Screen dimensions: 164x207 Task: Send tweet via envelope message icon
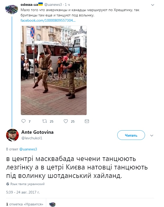pos(87,121)
